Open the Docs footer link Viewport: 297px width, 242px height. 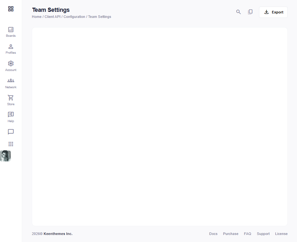point(213,234)
